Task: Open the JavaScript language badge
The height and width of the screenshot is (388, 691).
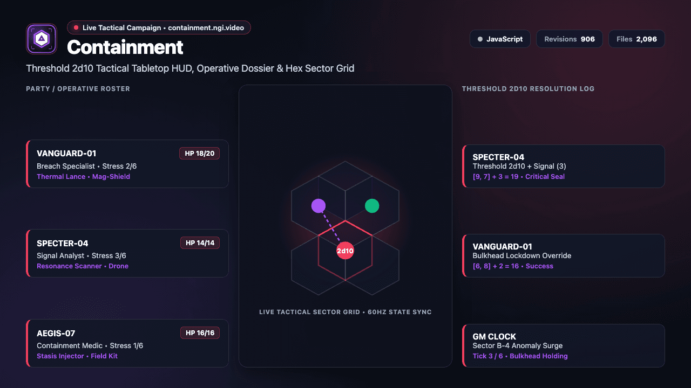Action: point(500,39)
